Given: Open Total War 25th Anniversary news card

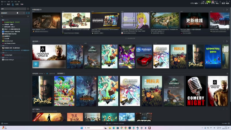Looking at the screenshot, I should coord(106,21).
